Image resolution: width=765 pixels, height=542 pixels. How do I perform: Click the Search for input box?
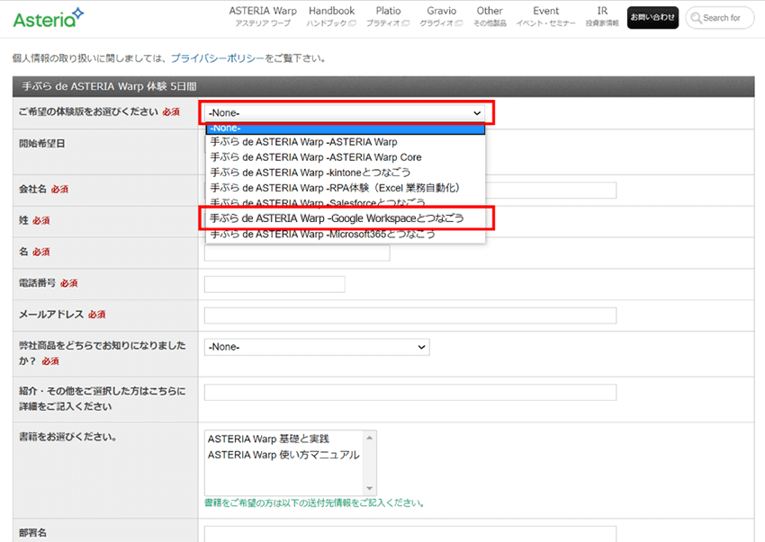click(721, 18)
